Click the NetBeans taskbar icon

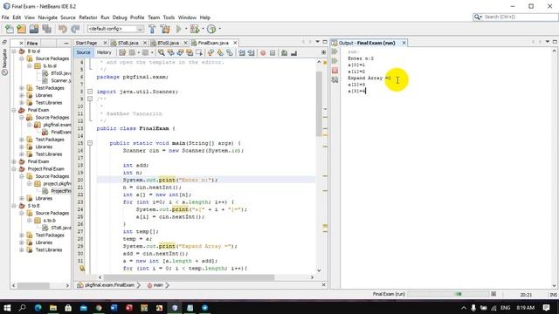pos(175,308)
